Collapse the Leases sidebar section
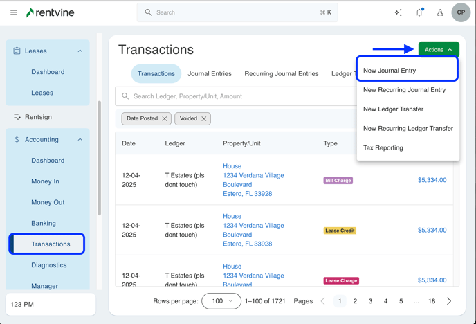This screenshot has width=476, height=324. [x=80, y=51]
